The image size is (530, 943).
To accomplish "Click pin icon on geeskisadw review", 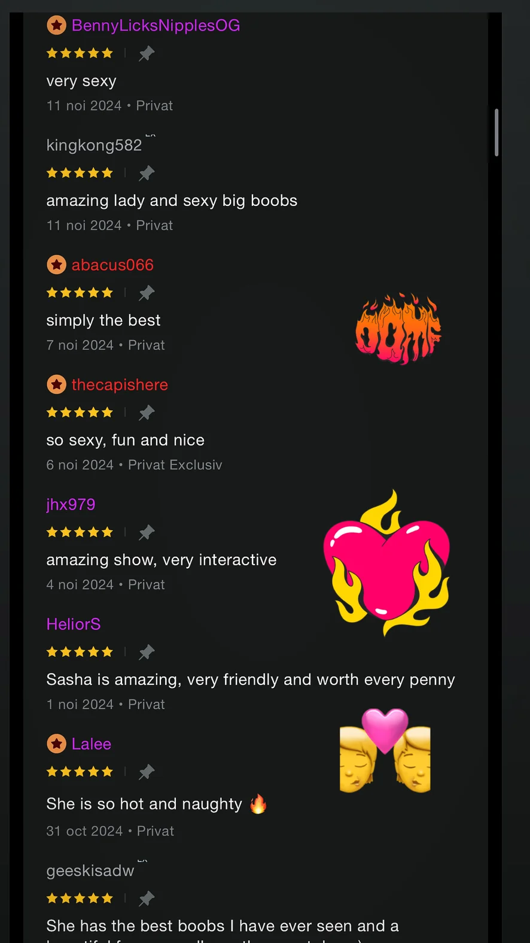I will [147, 898].
